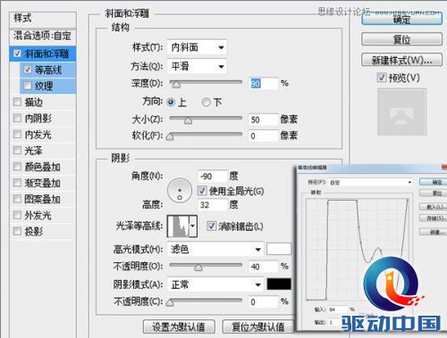Click the highlight opacity field showing 40
Viewport: 447px width, 338px height.
tap(263, 267)
